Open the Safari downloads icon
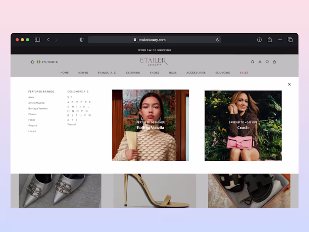 click(259, 40)
